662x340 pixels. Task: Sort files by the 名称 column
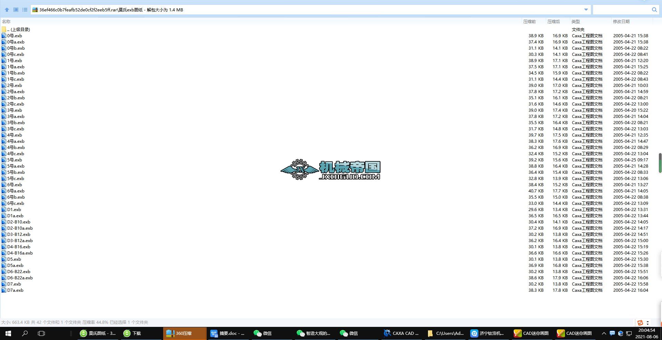tap(6, 22)
